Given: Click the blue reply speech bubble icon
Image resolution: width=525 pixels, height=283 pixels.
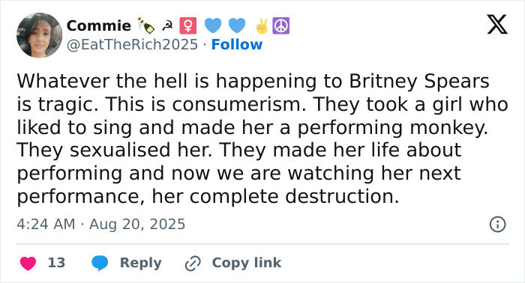Looking at the screenshot, I should 100,263.
